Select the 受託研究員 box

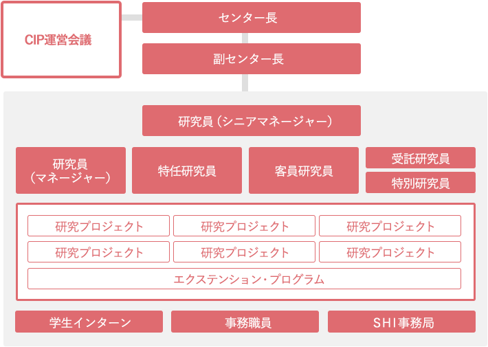coord(421,158)
